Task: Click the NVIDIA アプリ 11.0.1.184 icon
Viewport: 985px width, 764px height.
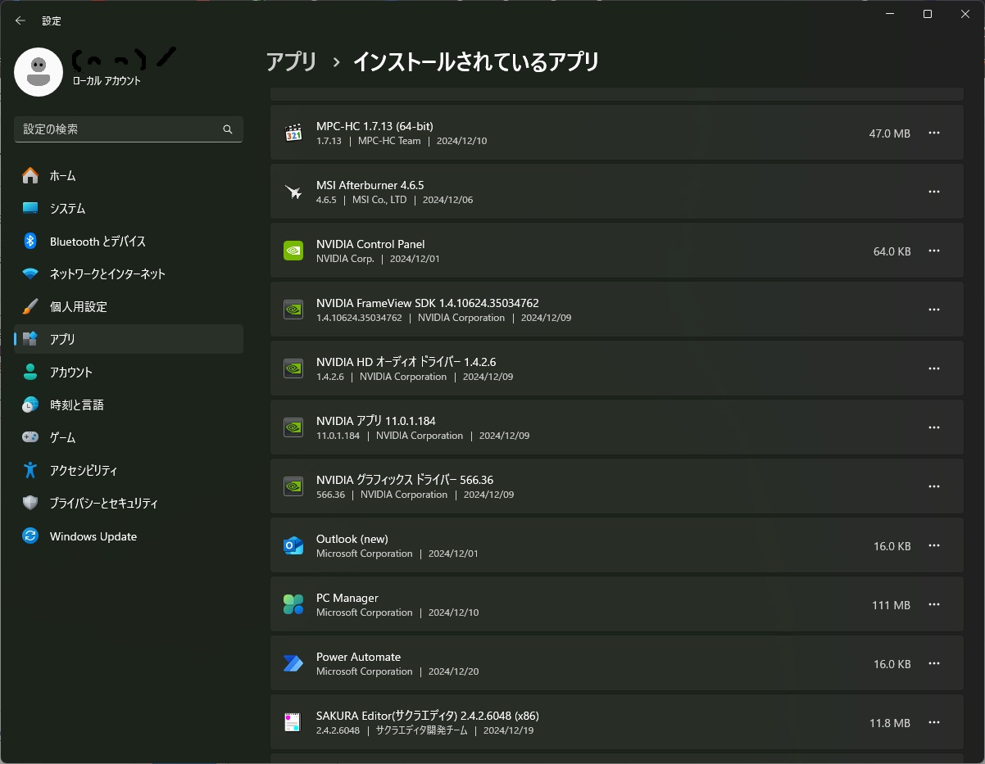Action: click(x=293, y=427)
